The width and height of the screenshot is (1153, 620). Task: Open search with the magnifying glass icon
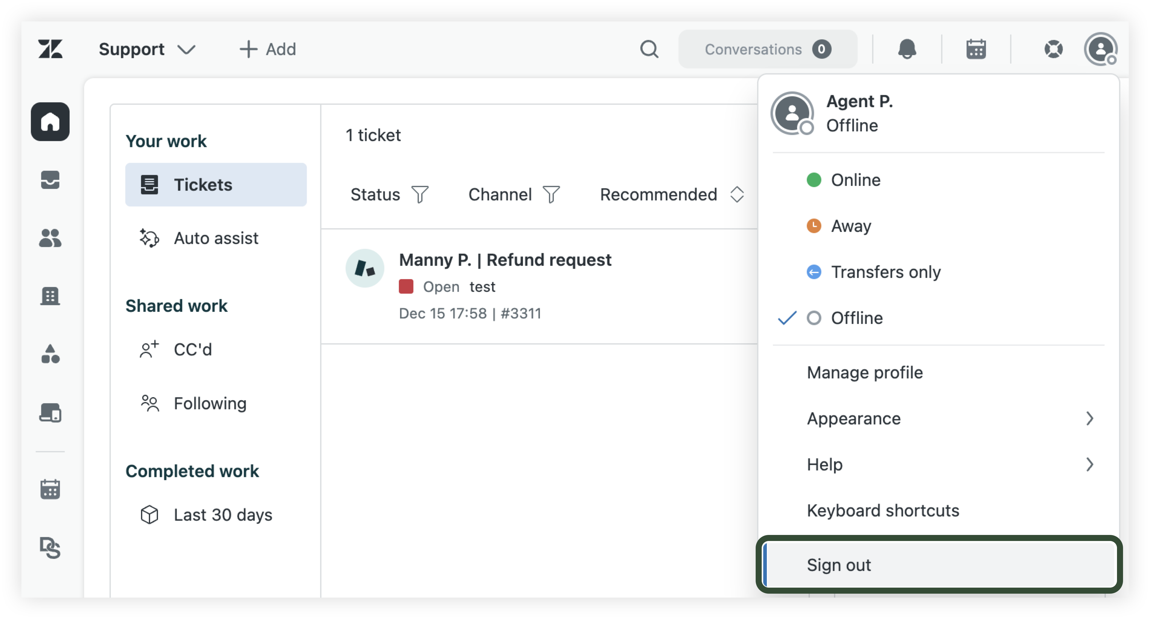click(649, 49)
